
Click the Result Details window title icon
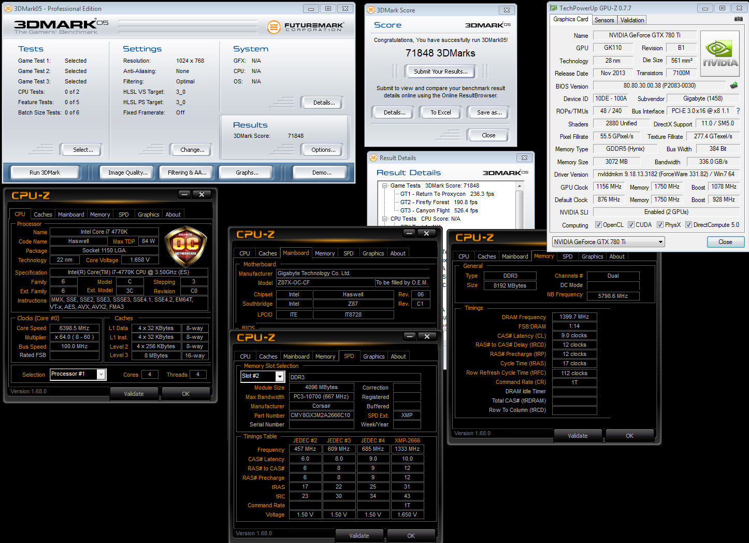click(x=373, y=158)
